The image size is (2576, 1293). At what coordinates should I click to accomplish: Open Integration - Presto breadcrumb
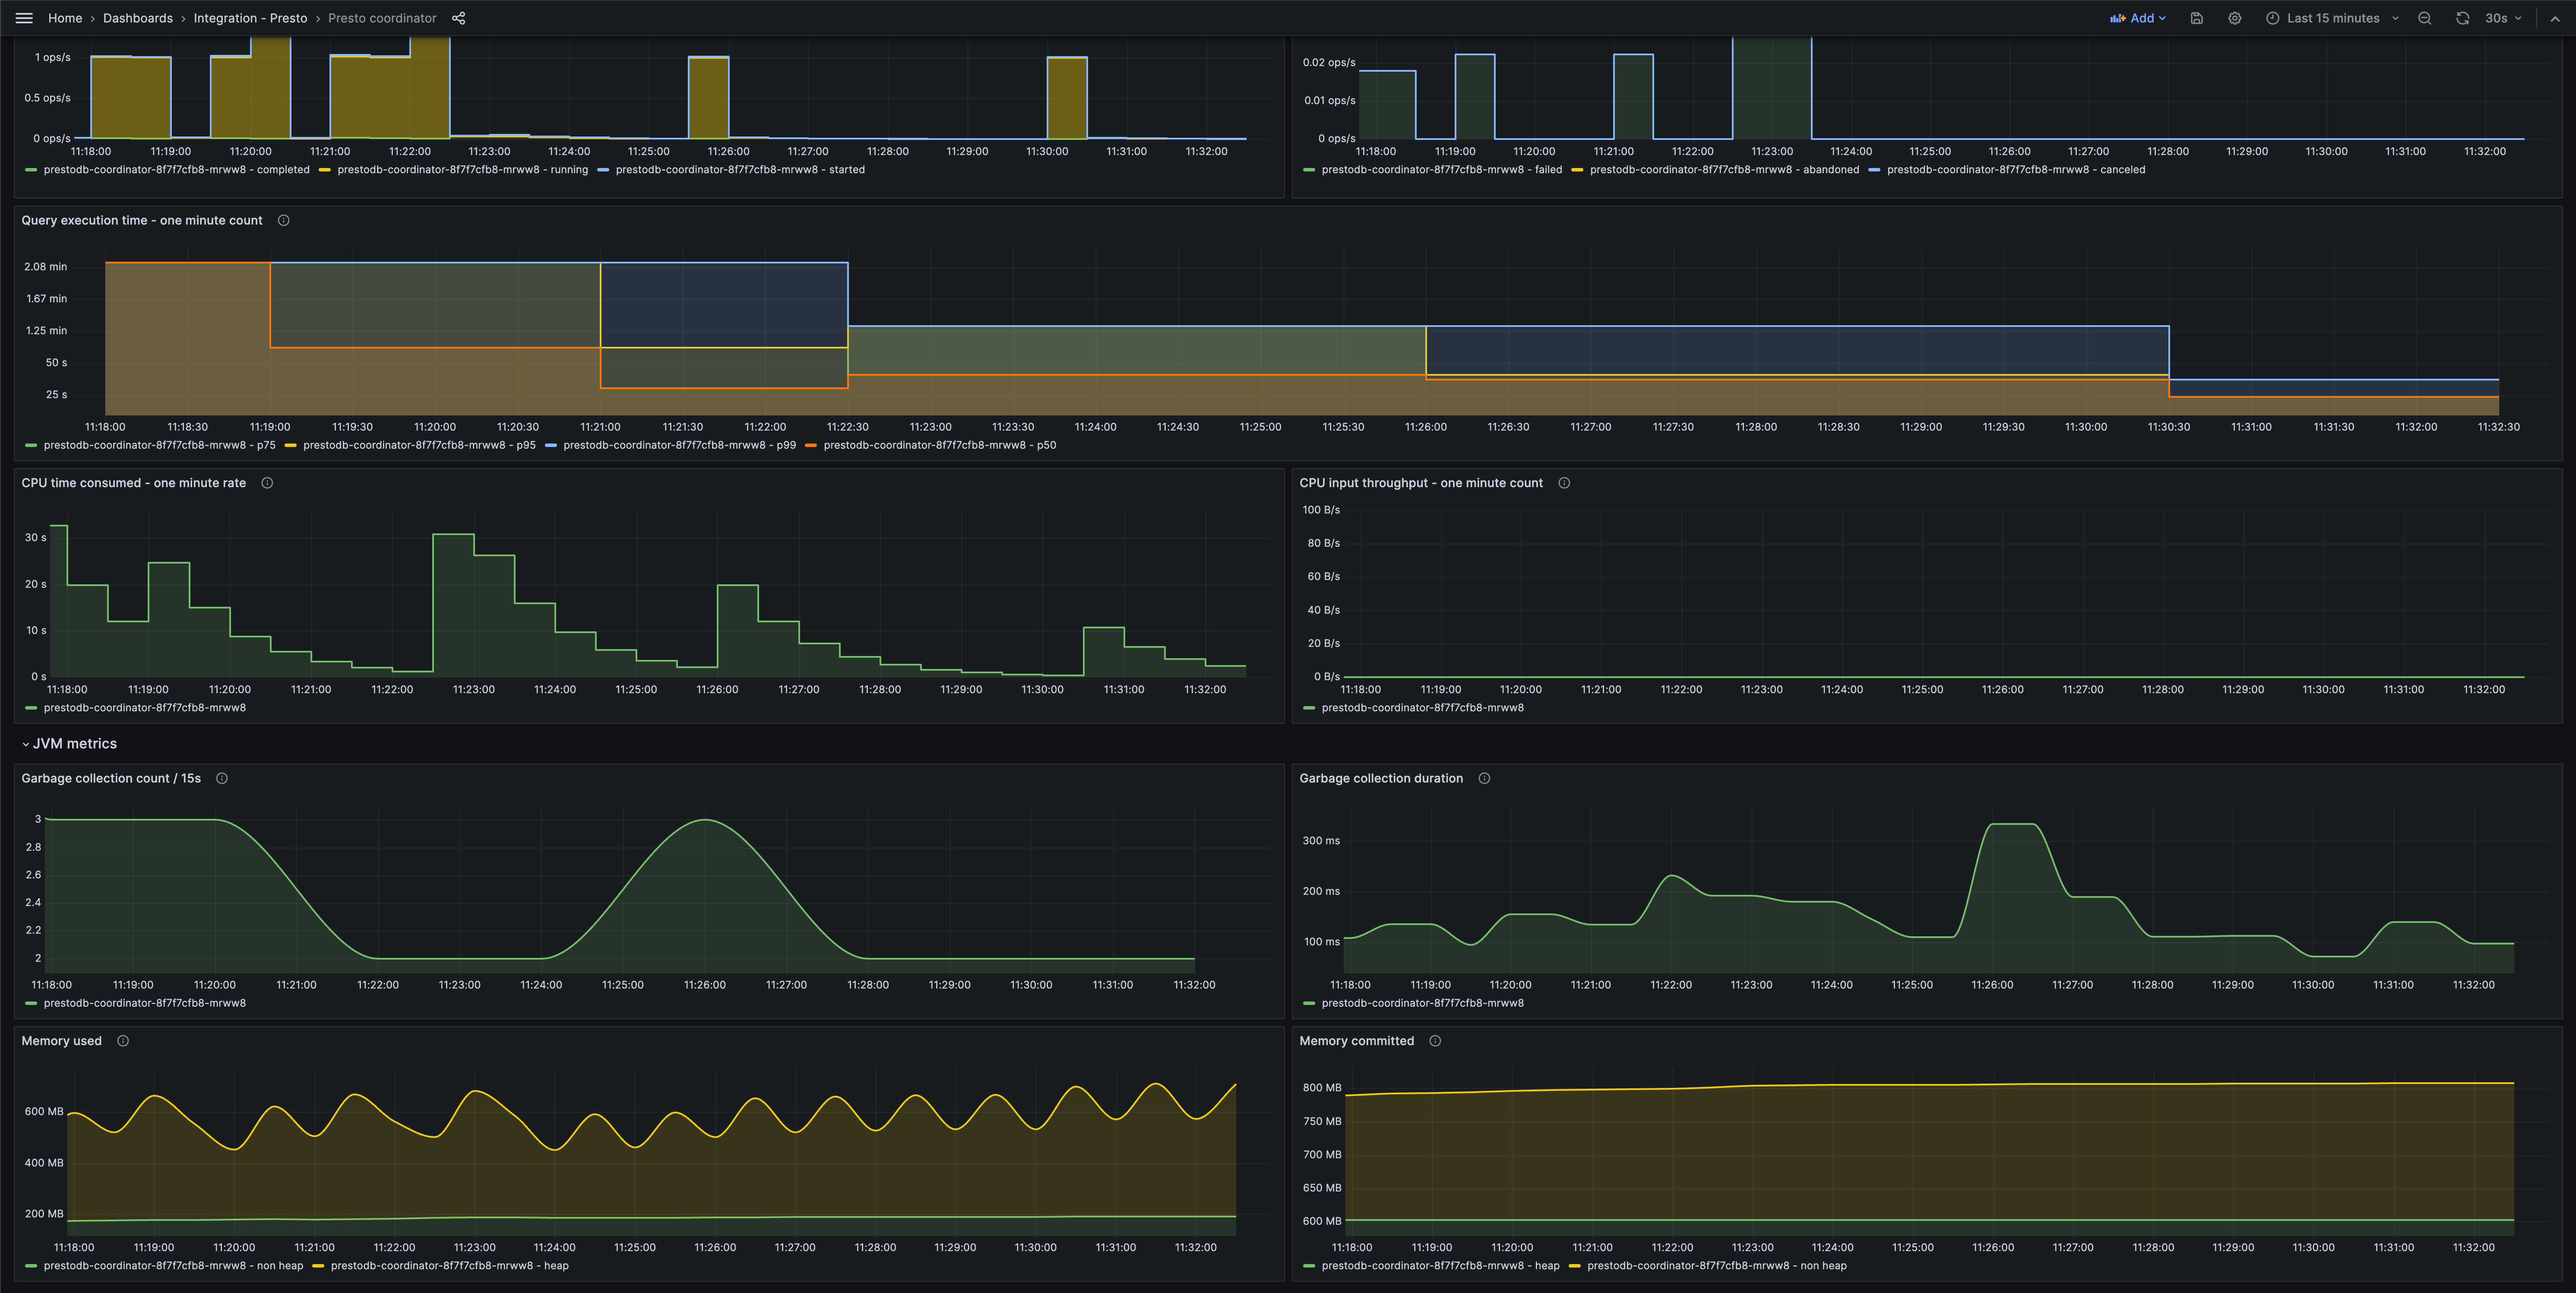tap(250, 18)
